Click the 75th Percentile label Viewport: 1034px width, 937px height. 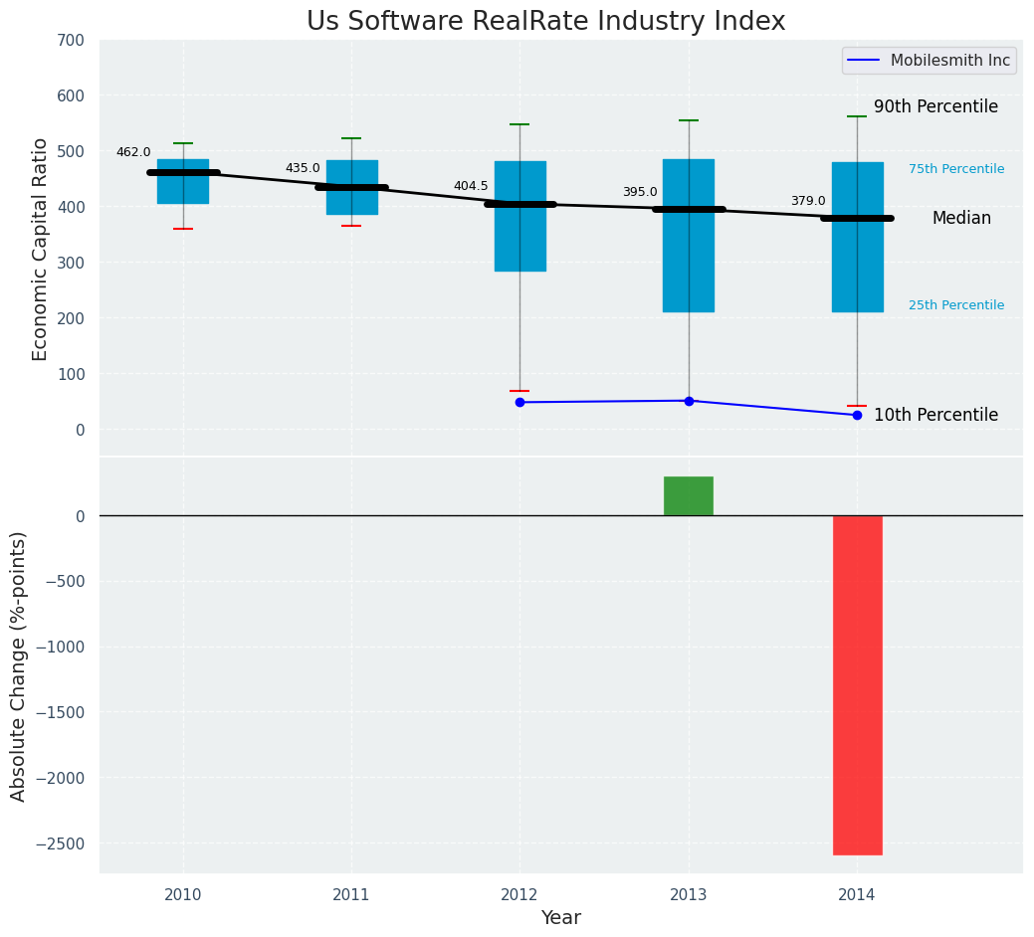click(x=956, y=169)
